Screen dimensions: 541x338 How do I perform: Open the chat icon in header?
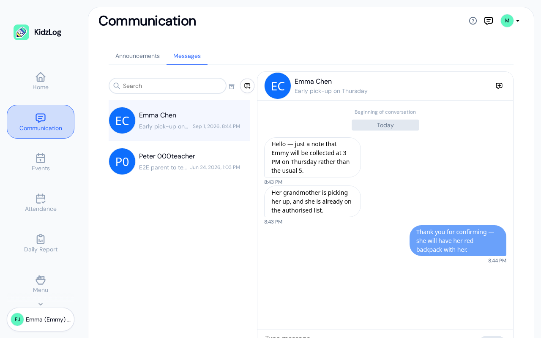(x=489, y=21)
